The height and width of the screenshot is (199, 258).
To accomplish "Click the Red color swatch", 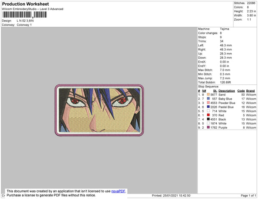I will (208, 115).
